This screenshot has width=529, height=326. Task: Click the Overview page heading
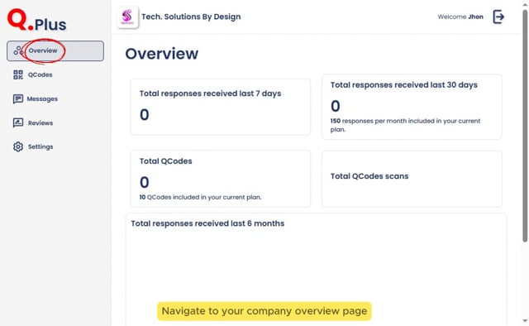[162, 54]
